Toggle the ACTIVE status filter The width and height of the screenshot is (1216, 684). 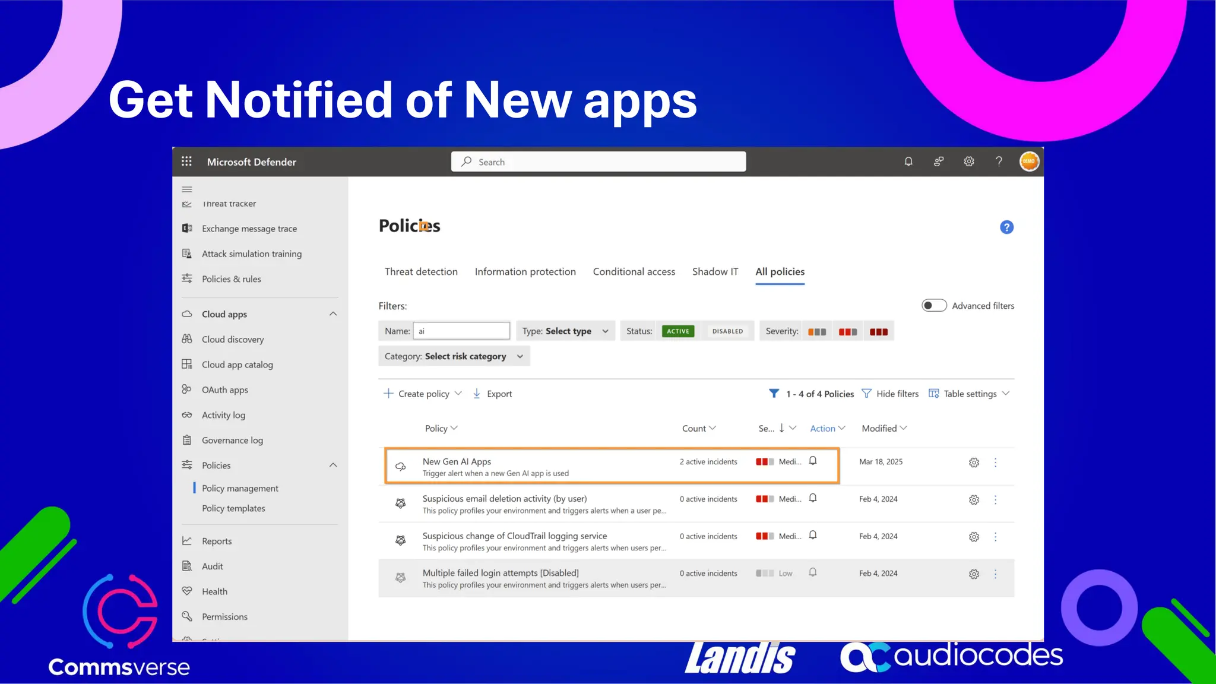pyautogui.click(x=677, y=331)
